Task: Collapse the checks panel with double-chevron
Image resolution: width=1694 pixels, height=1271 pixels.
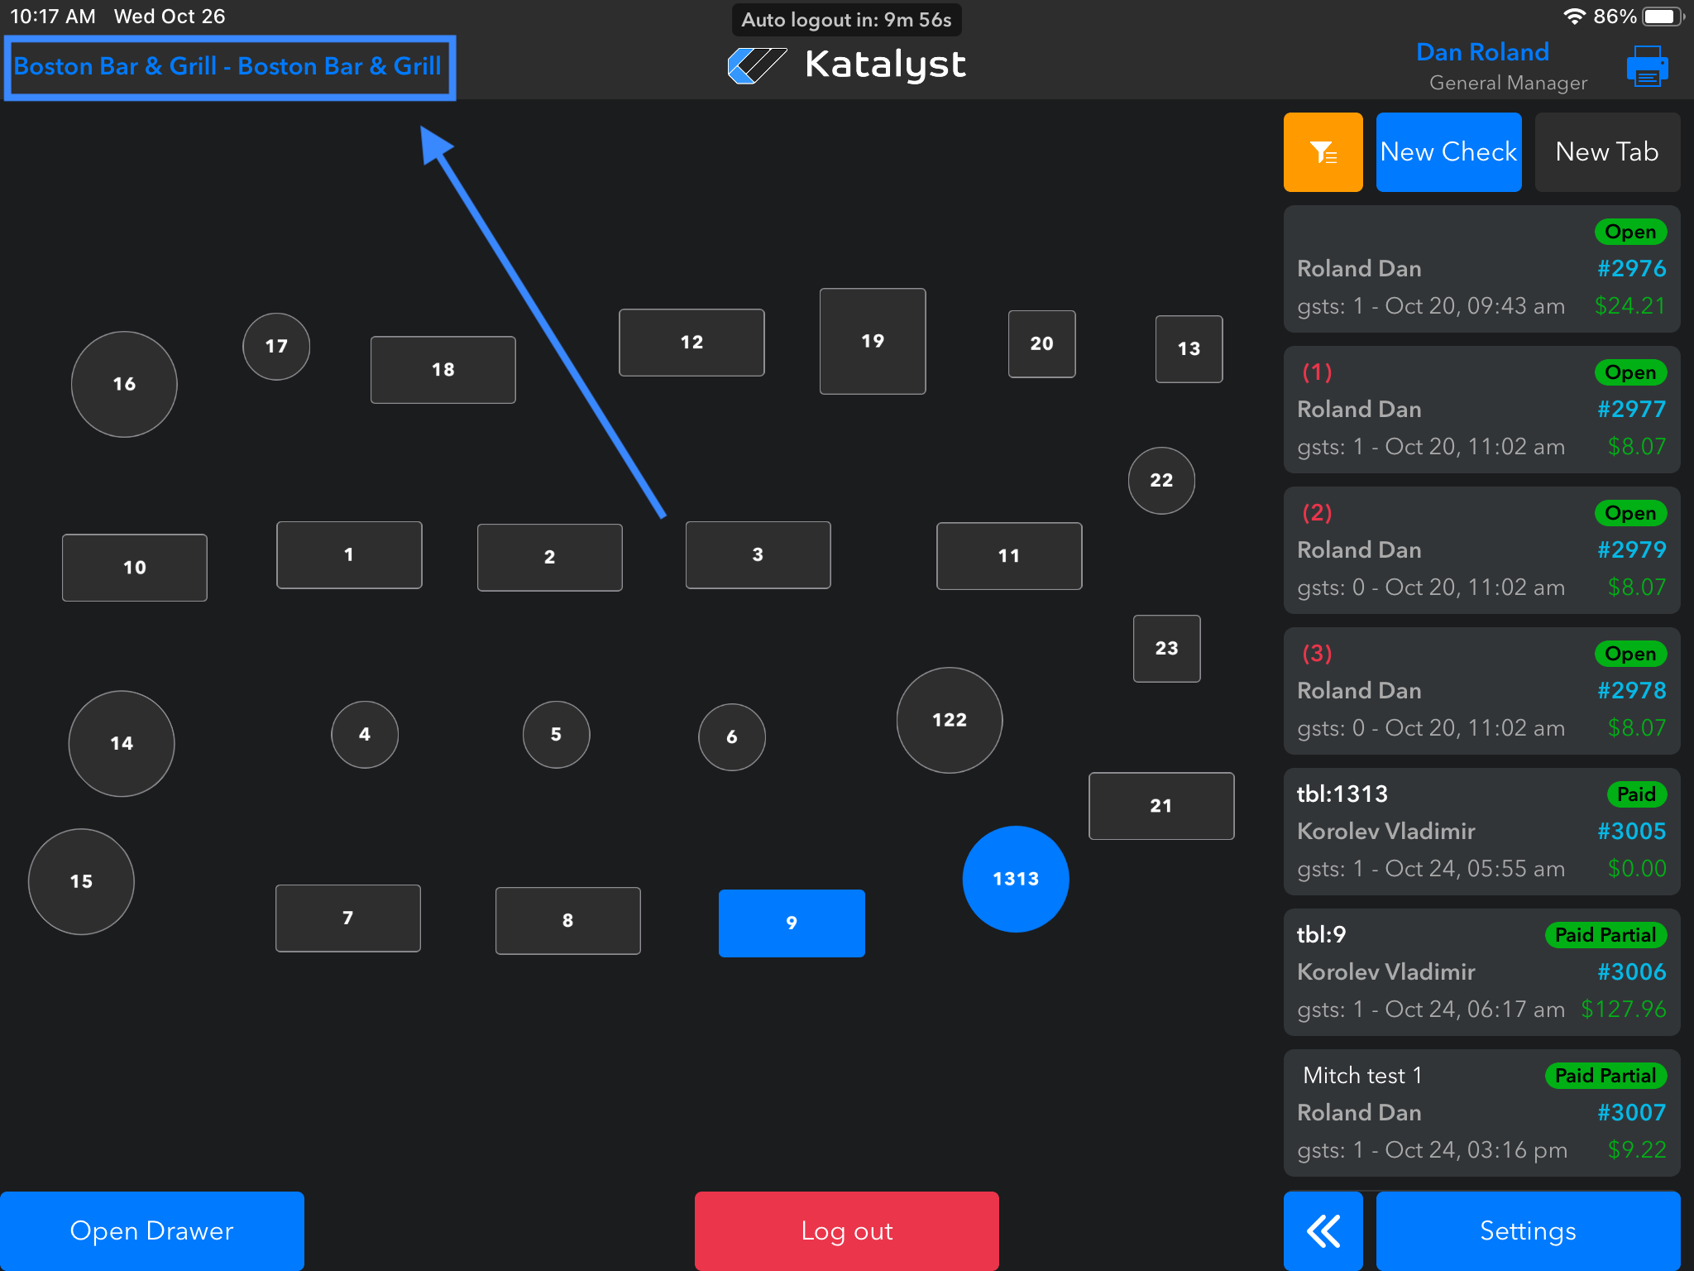Action: coord(1322,1230)
